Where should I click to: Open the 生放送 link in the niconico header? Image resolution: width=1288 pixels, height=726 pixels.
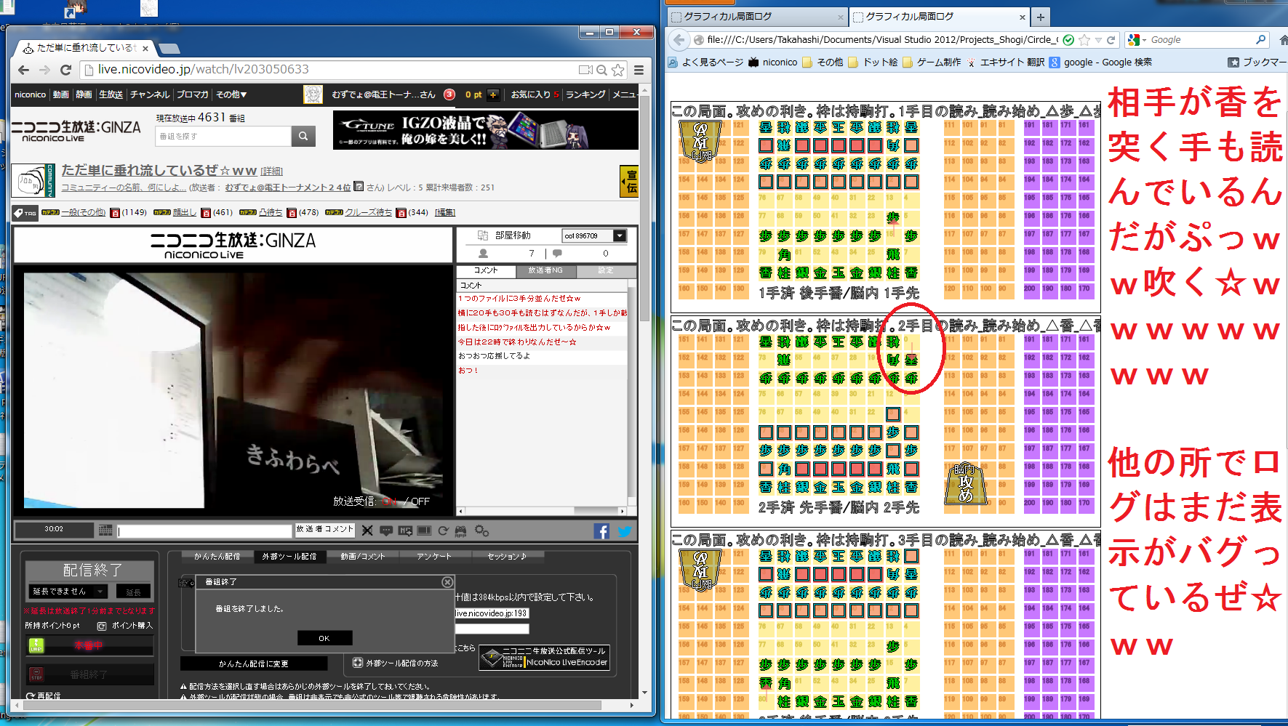point(111,94)
